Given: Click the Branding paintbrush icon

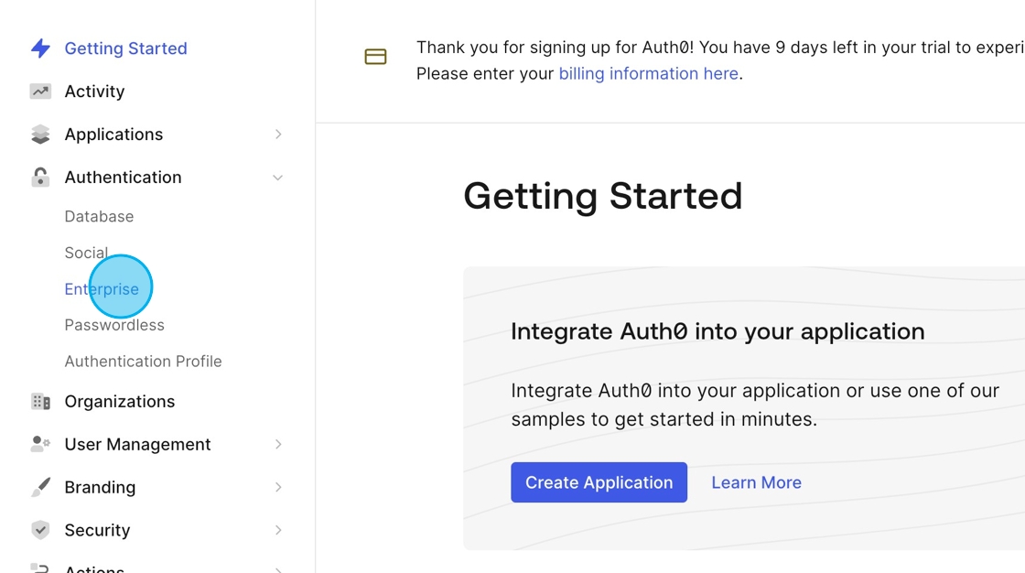Looking at the screenshot, I should pos(40,487).
